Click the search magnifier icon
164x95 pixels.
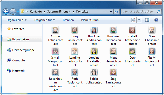tap(158, 12)
